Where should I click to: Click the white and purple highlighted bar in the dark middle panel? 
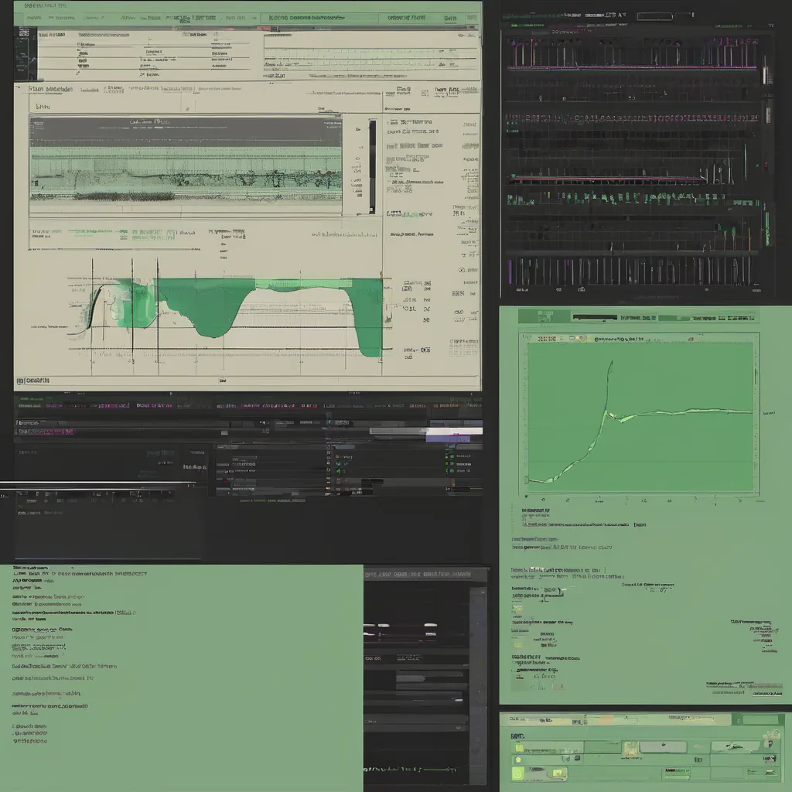tap(453, 435)
